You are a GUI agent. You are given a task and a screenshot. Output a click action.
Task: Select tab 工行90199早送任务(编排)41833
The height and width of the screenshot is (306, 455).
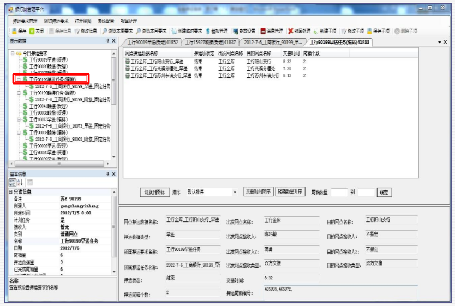[339, 43]
